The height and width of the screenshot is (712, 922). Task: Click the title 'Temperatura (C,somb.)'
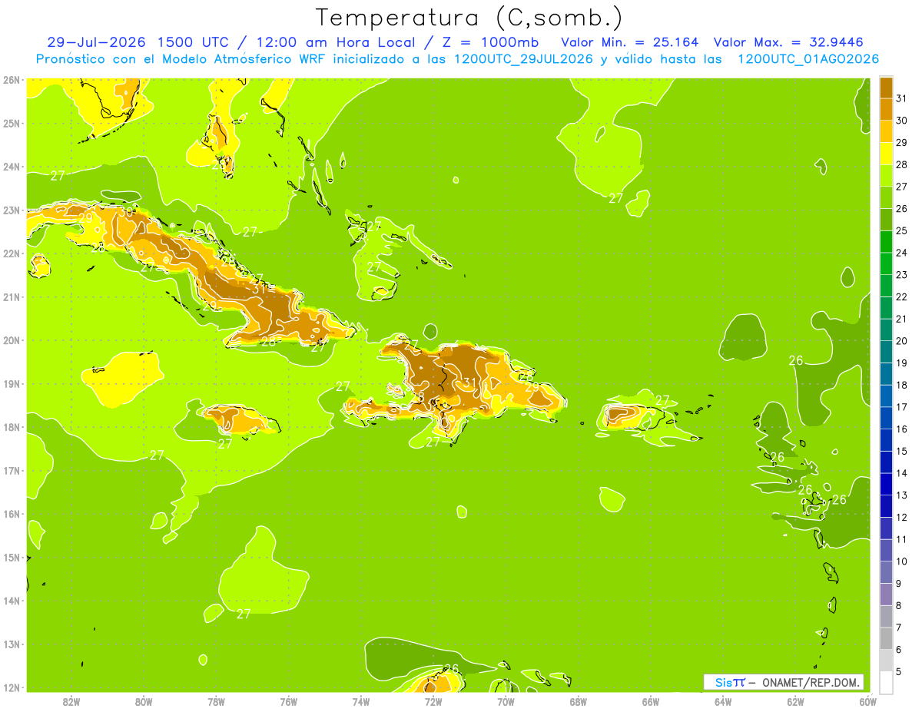point(469,18)
